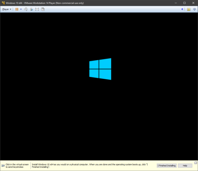Open the yellow folder icon in toolbar

[188, 9]
